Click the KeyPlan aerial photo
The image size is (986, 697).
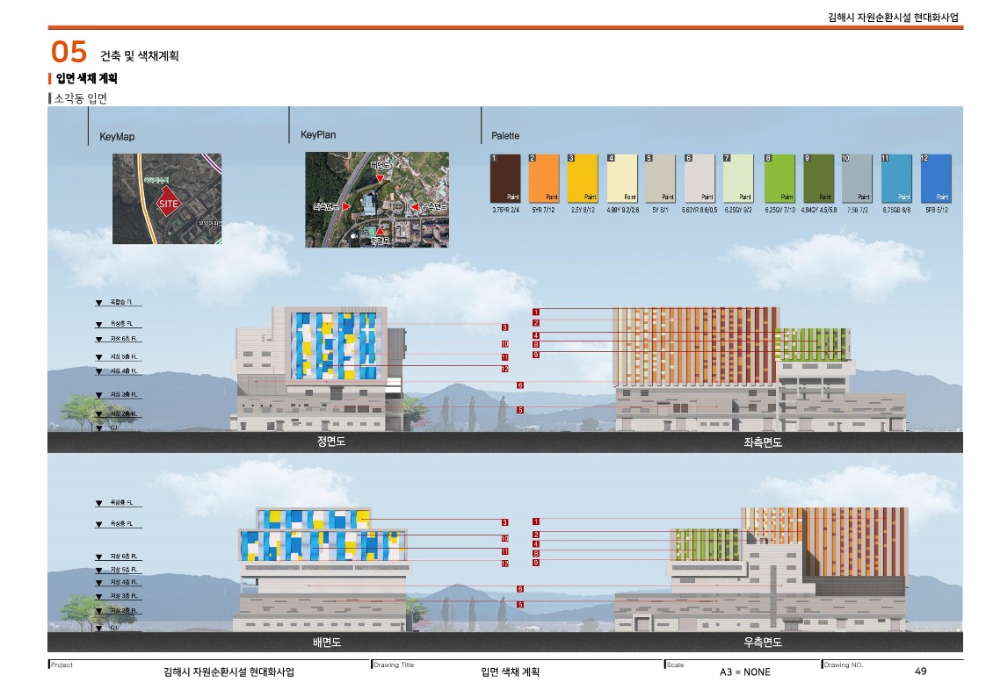pyautogui.click(x=376, y=199)
